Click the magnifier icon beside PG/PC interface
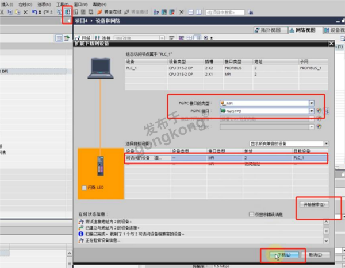345x268 pixels. coord(327,111)
